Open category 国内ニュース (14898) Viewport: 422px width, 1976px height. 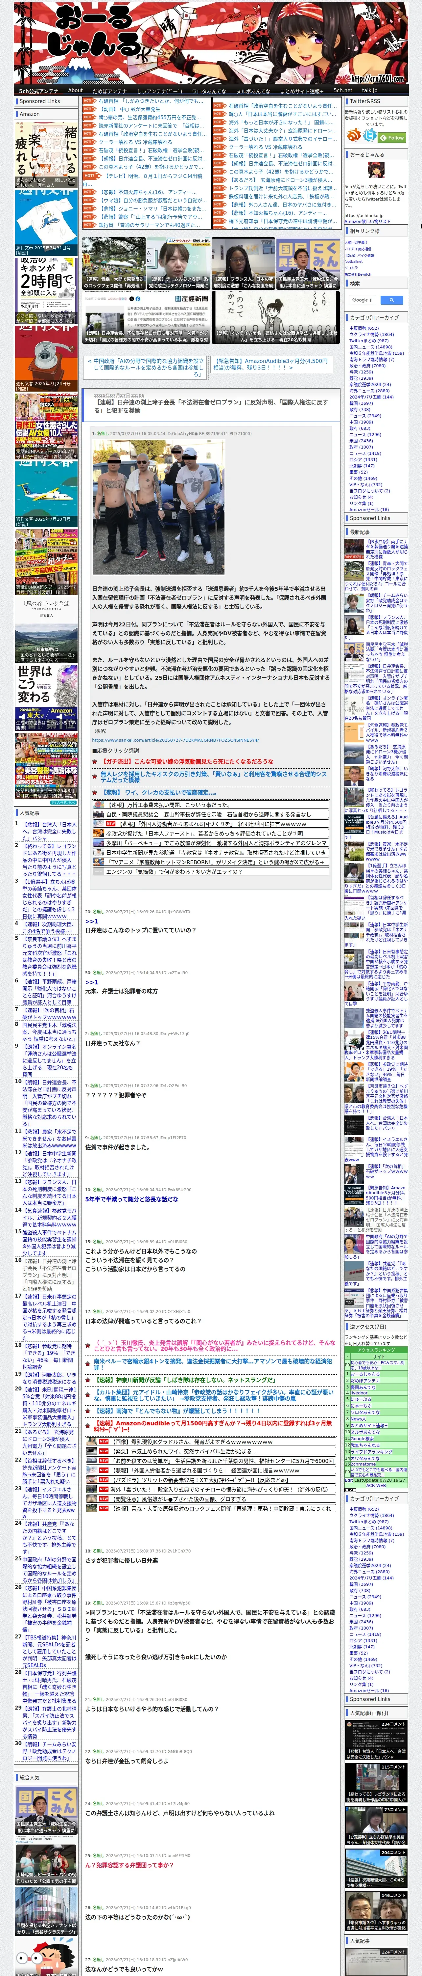point(371,347)
